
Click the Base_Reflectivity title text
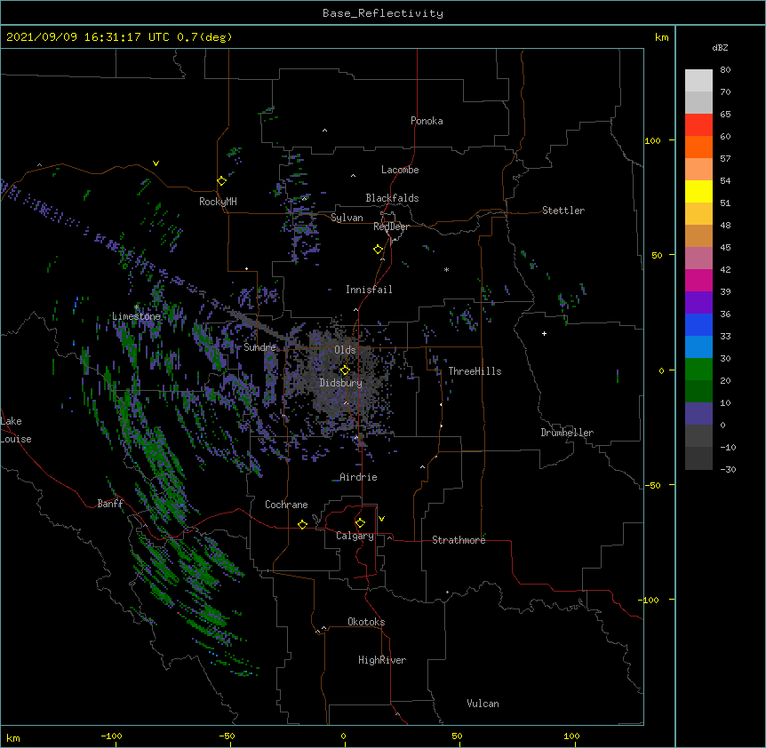[383, 13]
